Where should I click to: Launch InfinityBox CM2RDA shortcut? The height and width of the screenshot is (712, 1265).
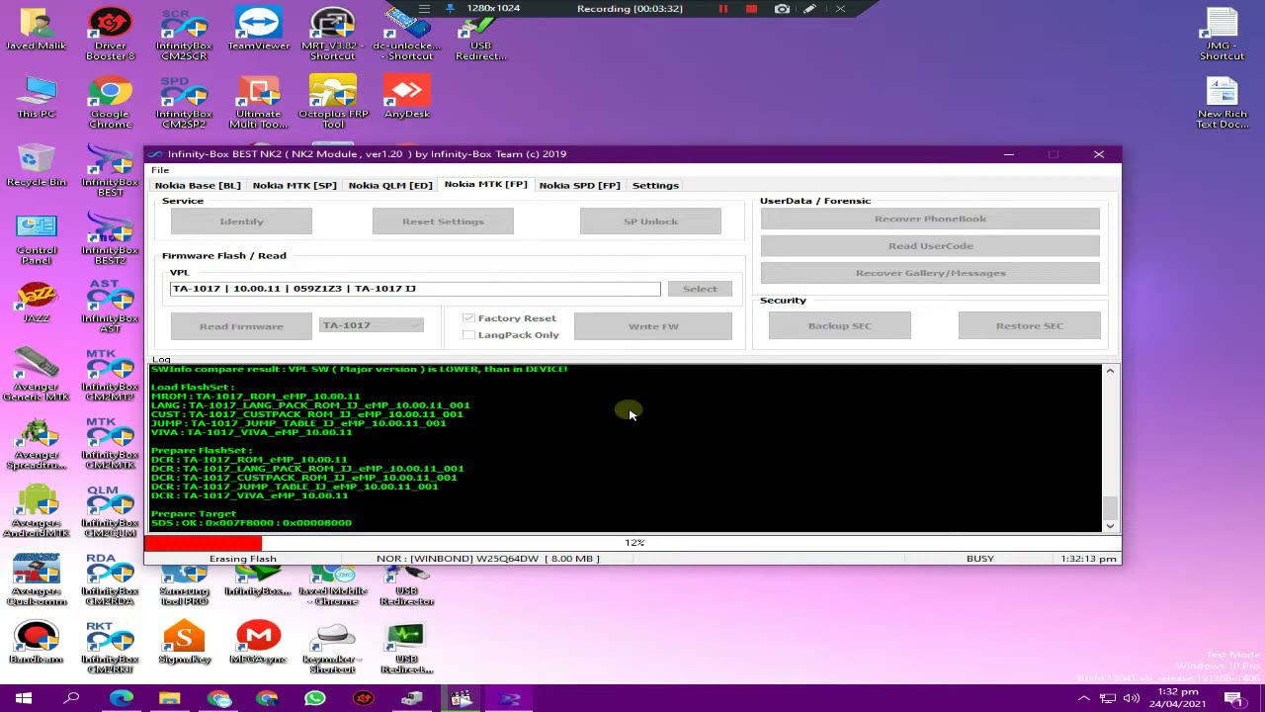(110, 580)
